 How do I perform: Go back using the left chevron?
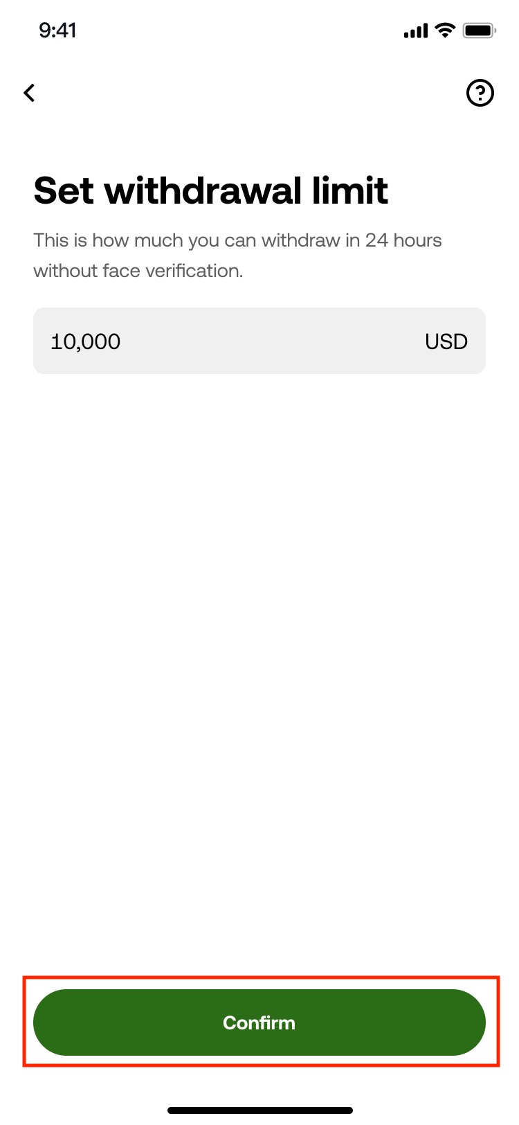[29, 93]
